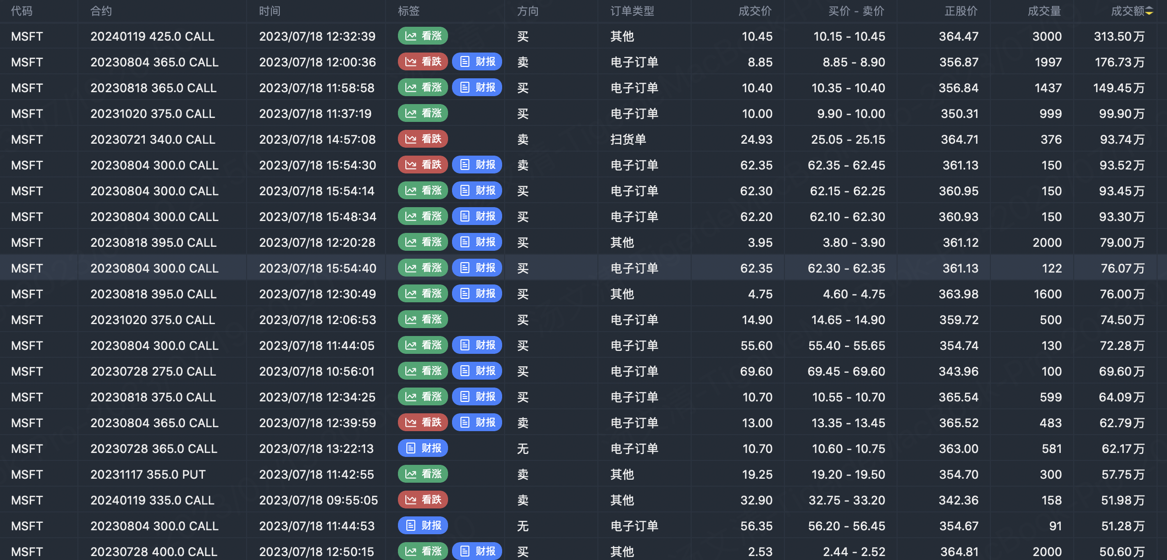Screen dimensions: 1167x560
Task: Click the 时间 column header
Action: [x=269, y=11]
